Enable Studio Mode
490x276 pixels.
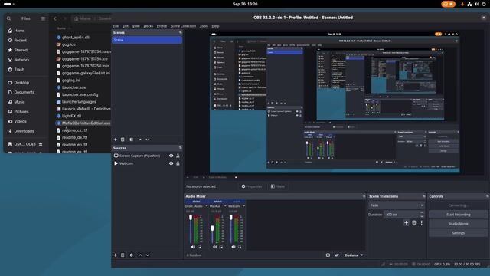[458, 224]
